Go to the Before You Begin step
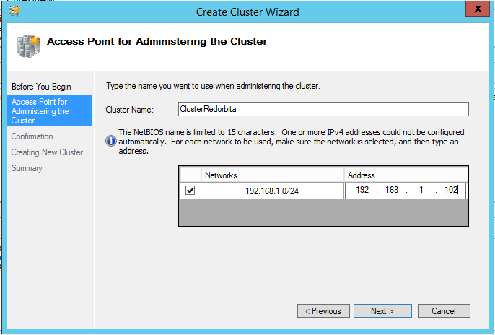Viewport: 495px width, 335px height. point(41,87)
